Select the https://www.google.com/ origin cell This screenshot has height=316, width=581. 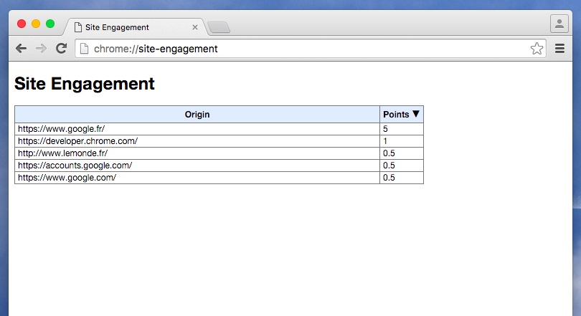pos(197,178)
